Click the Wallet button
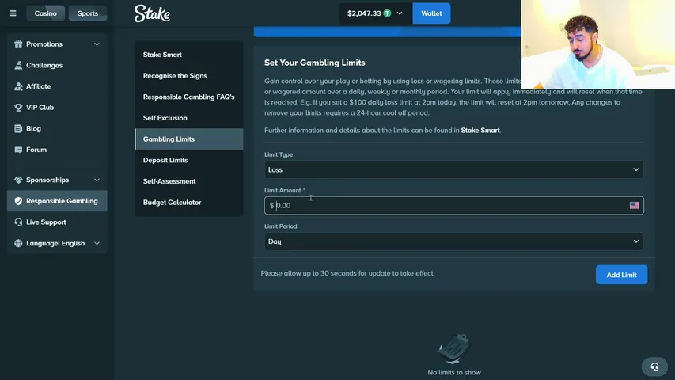 coord(431,13)
